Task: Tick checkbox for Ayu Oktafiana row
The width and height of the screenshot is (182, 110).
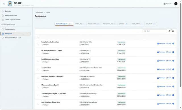Action: point(38,104)
